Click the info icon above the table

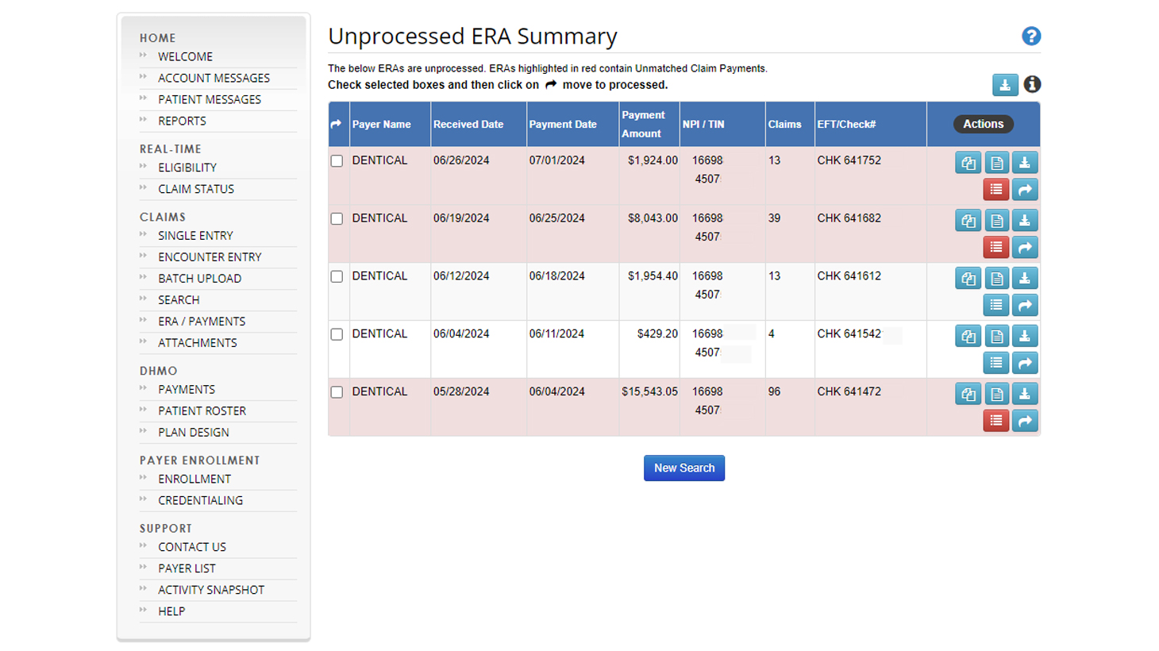(x=1032, y=84)
